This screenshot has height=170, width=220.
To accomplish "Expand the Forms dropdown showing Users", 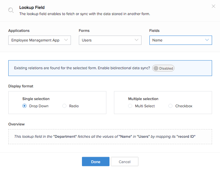I will [110, 40].
